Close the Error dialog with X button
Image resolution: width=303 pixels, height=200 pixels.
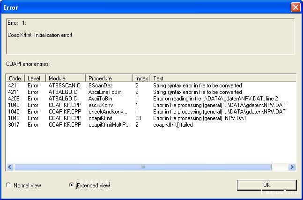pos(295,7)
